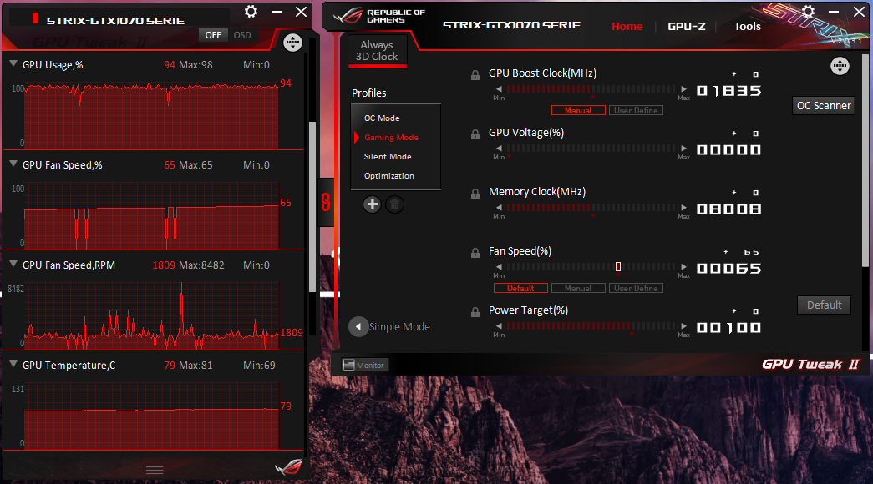Toggle Always 3D Clock
873x484 pixels.
tap(377, 51)
